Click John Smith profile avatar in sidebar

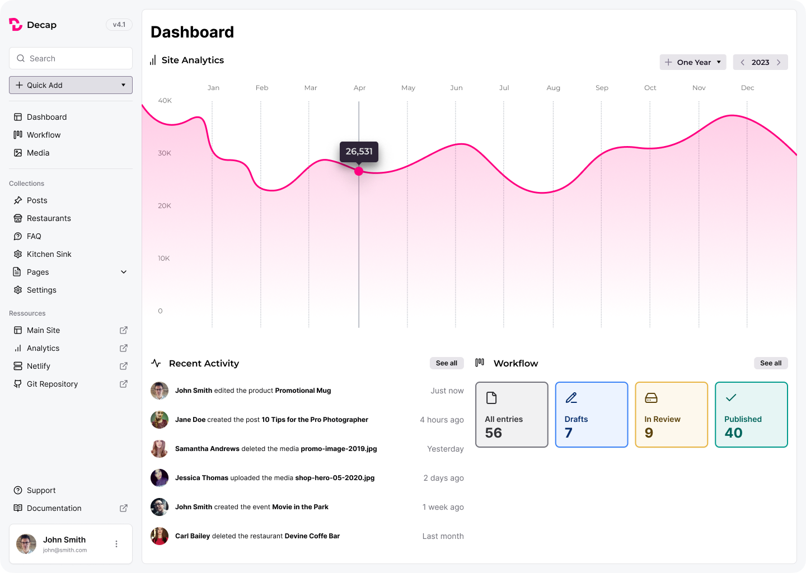[26, 544]
